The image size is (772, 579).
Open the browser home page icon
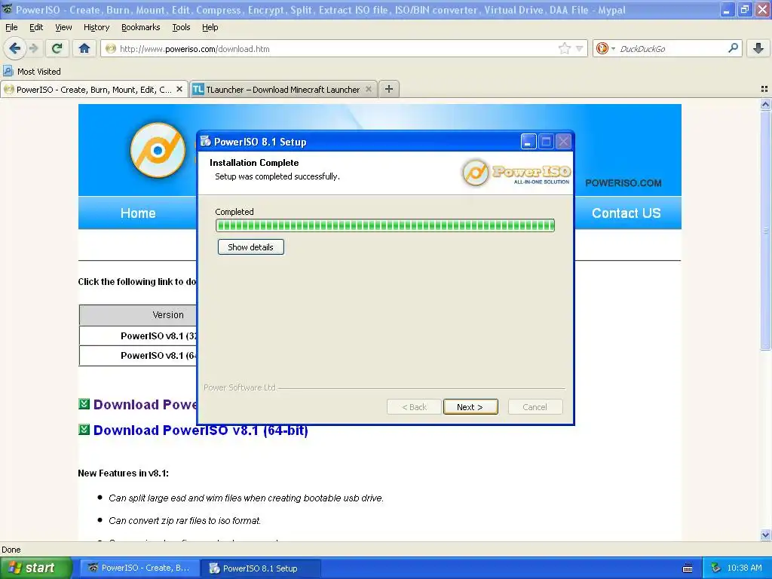84,48
